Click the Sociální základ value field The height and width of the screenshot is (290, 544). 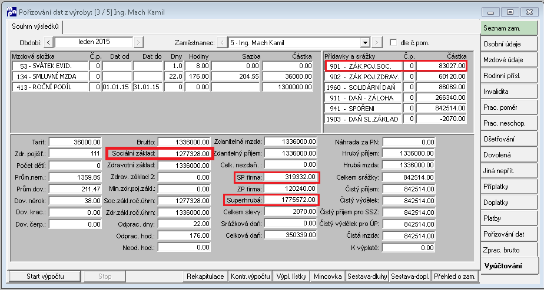coord(184,154)
